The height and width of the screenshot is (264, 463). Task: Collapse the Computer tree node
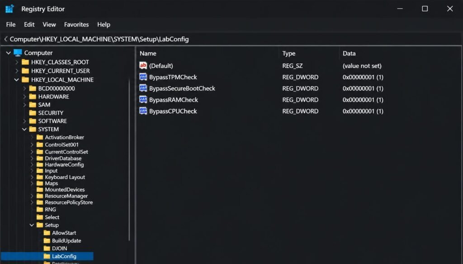click(9, 53)
